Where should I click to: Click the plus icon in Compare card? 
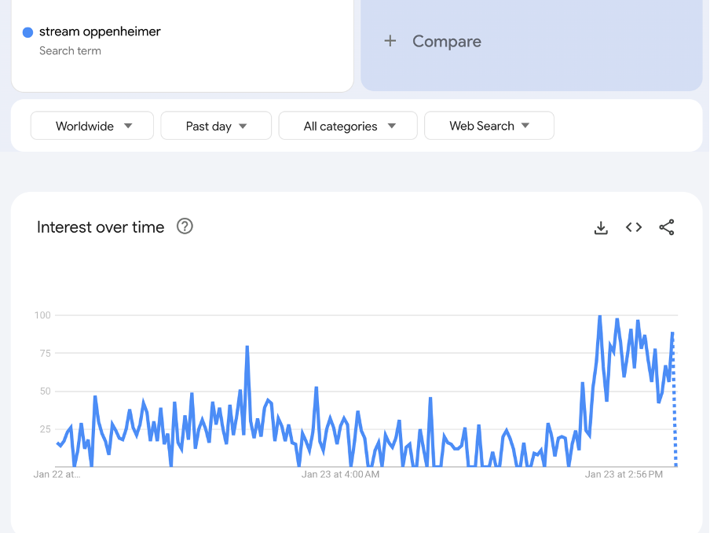click(x=390, y=41)
